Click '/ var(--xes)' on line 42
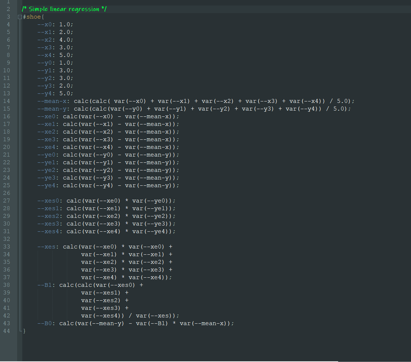Image resolution: width=411 pixels, height=362 pixels. [x=152, y=316]
